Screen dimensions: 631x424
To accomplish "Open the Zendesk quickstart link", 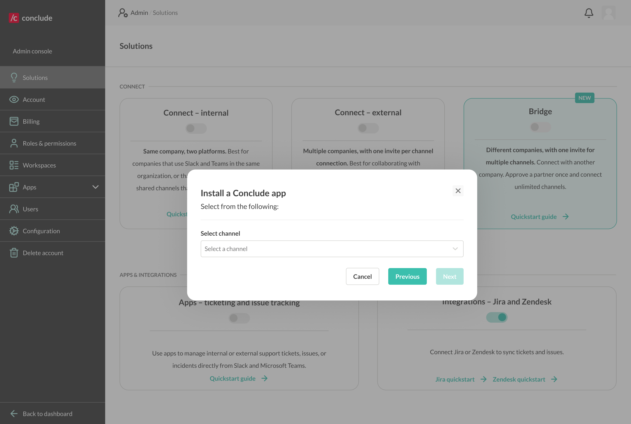I will point(519,379).
